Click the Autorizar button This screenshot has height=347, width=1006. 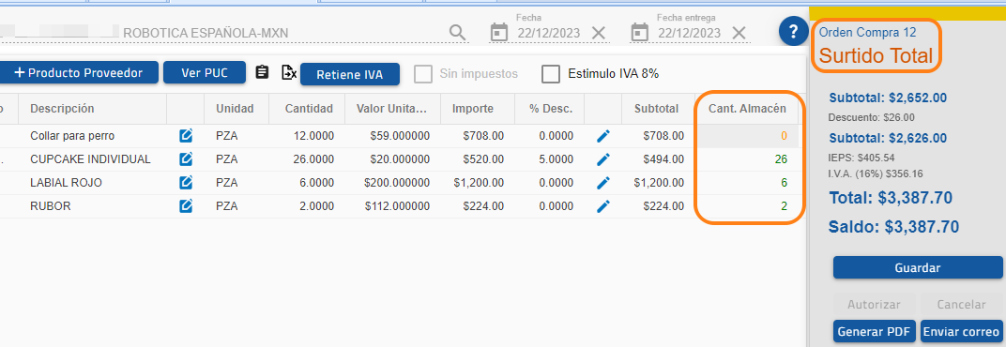(874, 305)
